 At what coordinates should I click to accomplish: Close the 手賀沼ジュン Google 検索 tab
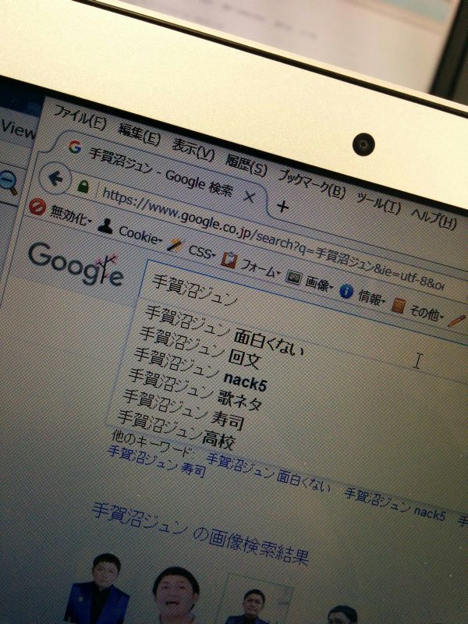tap(249, 197)
